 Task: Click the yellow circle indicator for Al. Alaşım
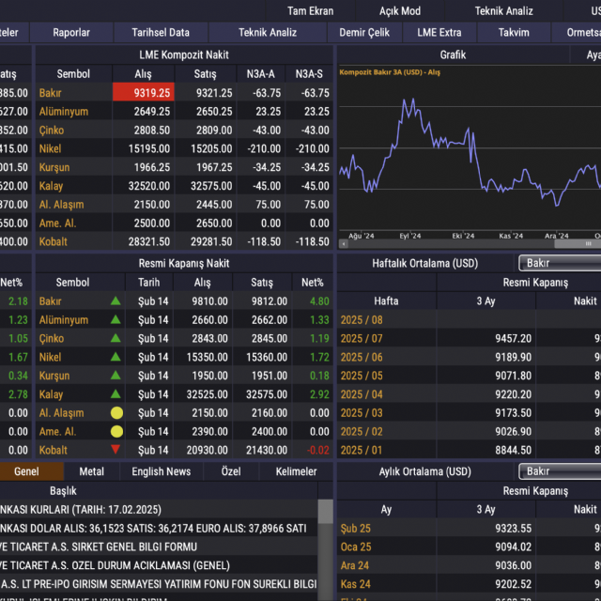[x=116, y=413]
